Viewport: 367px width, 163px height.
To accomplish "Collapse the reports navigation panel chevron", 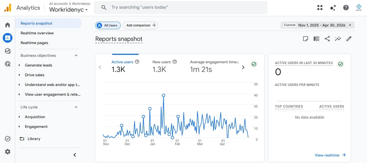I will (75, 155).
